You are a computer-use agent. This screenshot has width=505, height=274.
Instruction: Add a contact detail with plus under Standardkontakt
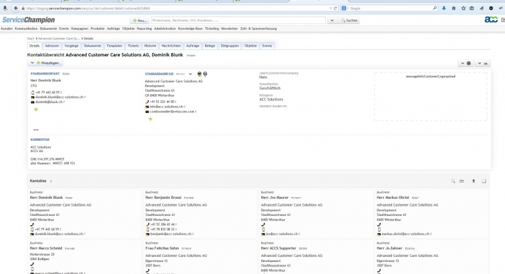[36, 109]
